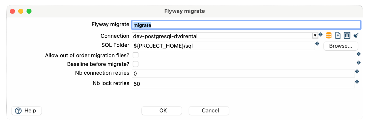
Task: Click variable icon beside Nb connection retries
Action: tap(357, 72)
